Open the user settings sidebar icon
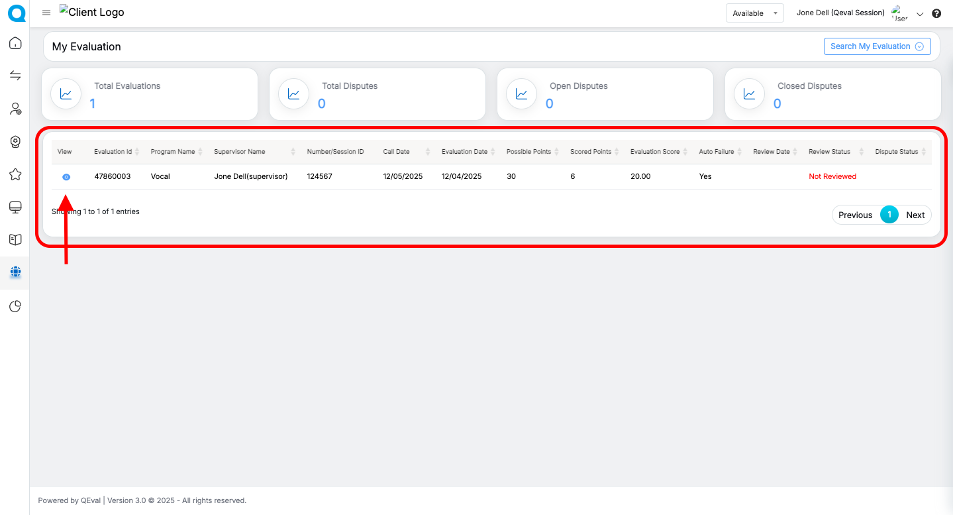The height and width of the screenshot is (515, 953). coord(15,109)
